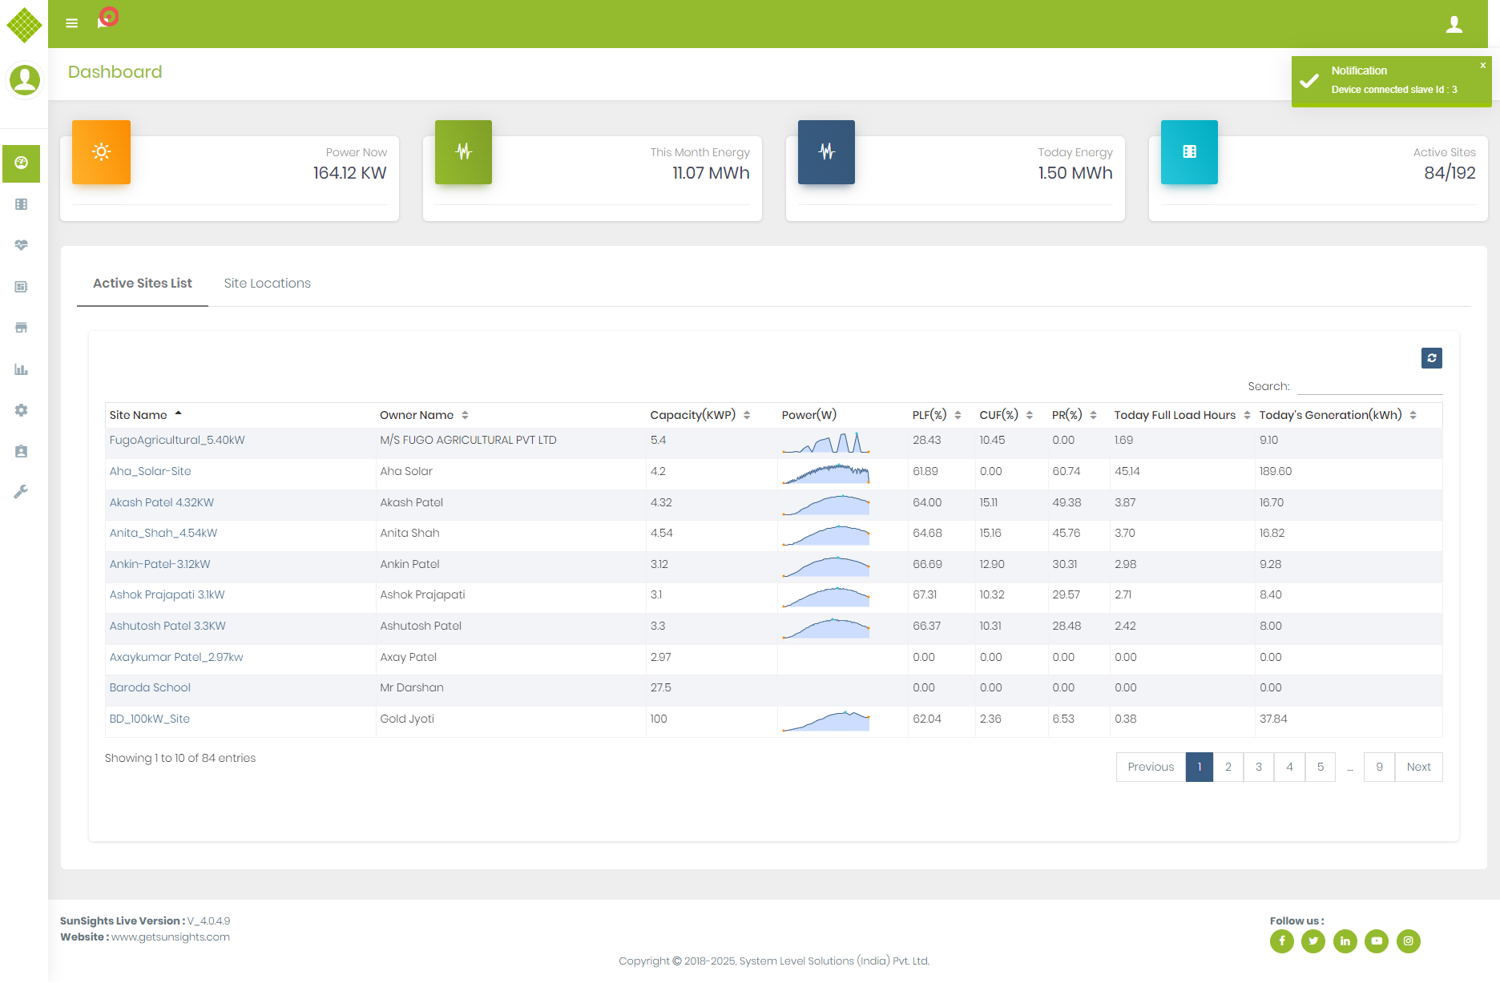Go to Next page of entries
The height and width of the screenshot is (983, 1500).
1418,767
